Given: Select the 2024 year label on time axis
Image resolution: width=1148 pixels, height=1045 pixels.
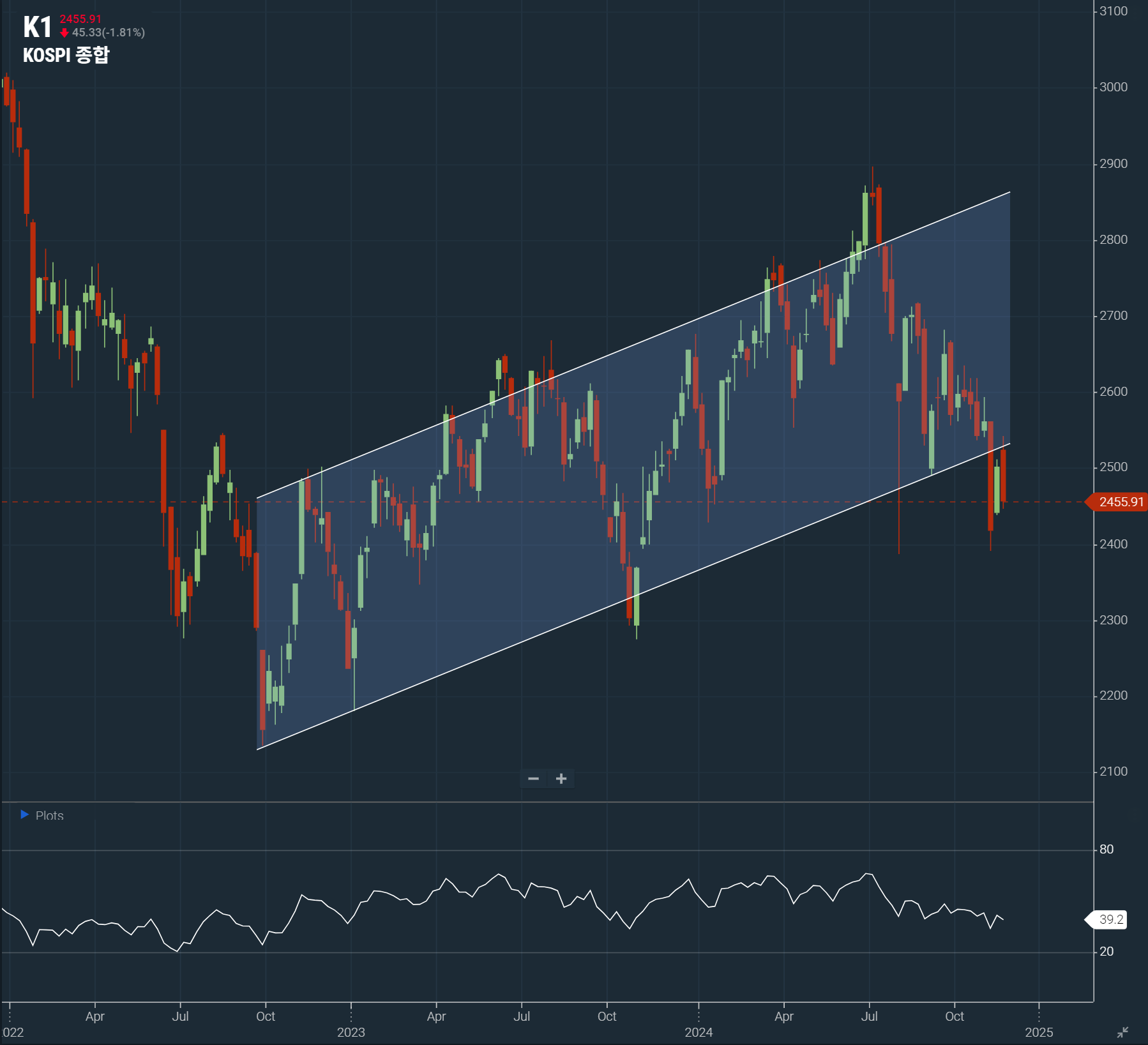Looking at the screenshot, I should (x=699, y=1032).
